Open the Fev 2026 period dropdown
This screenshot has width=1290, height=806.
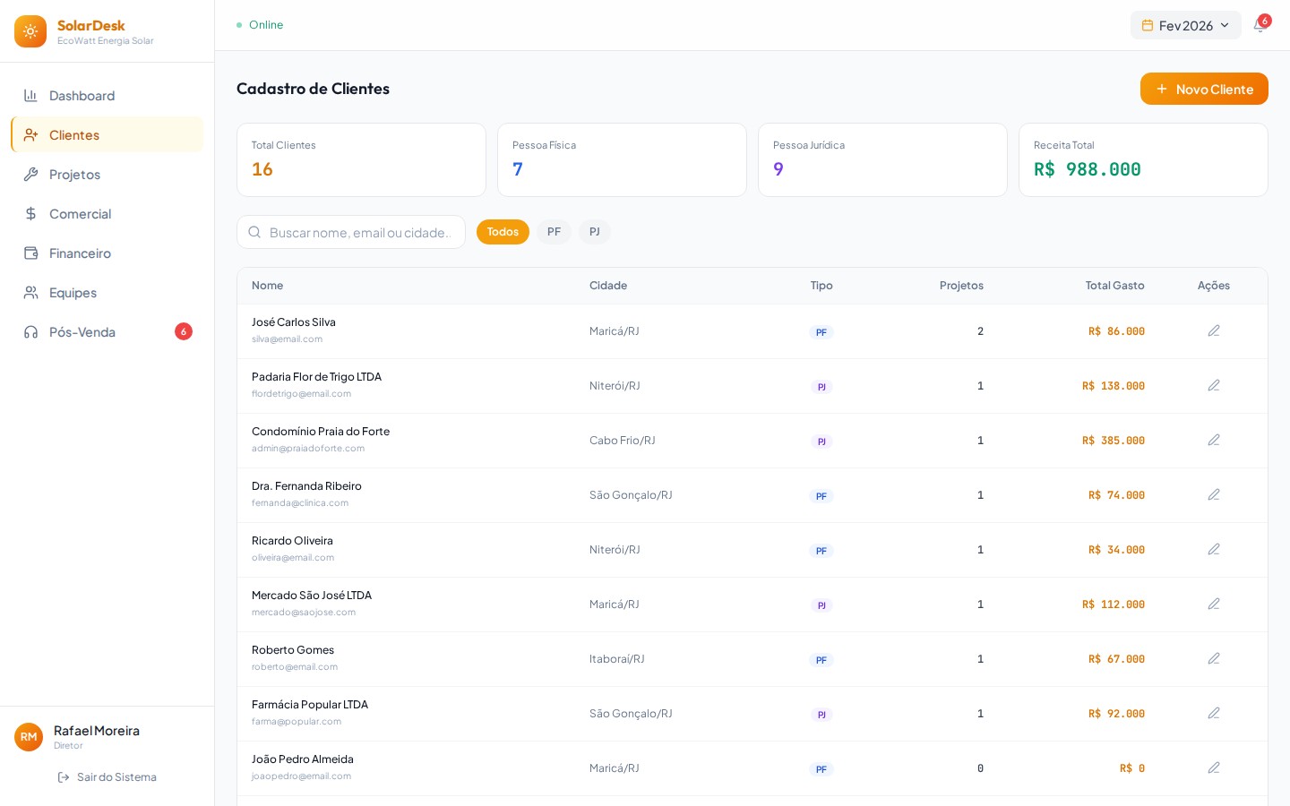pyautogui.click(x=1185, y=25)
